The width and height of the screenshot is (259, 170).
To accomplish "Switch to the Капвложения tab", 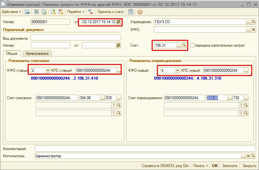I will point(37,53).
